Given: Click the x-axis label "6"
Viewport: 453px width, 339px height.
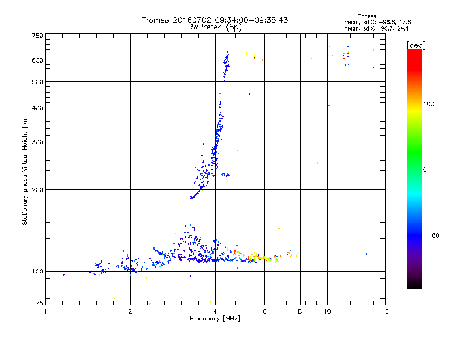Looking at the screenshot, I should [x=264, y=311].
